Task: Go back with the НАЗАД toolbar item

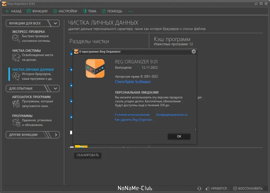Action: tap(13, 11)
